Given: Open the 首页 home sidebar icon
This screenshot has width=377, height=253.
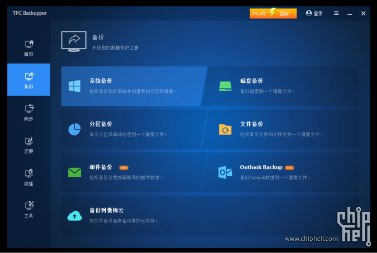Looking at the screenshot, I should click(29, 44).
